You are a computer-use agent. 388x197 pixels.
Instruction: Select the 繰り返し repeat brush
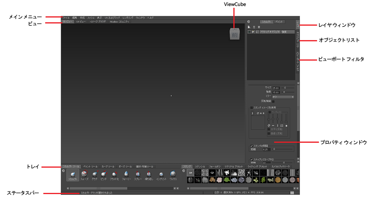coord(149,175)
